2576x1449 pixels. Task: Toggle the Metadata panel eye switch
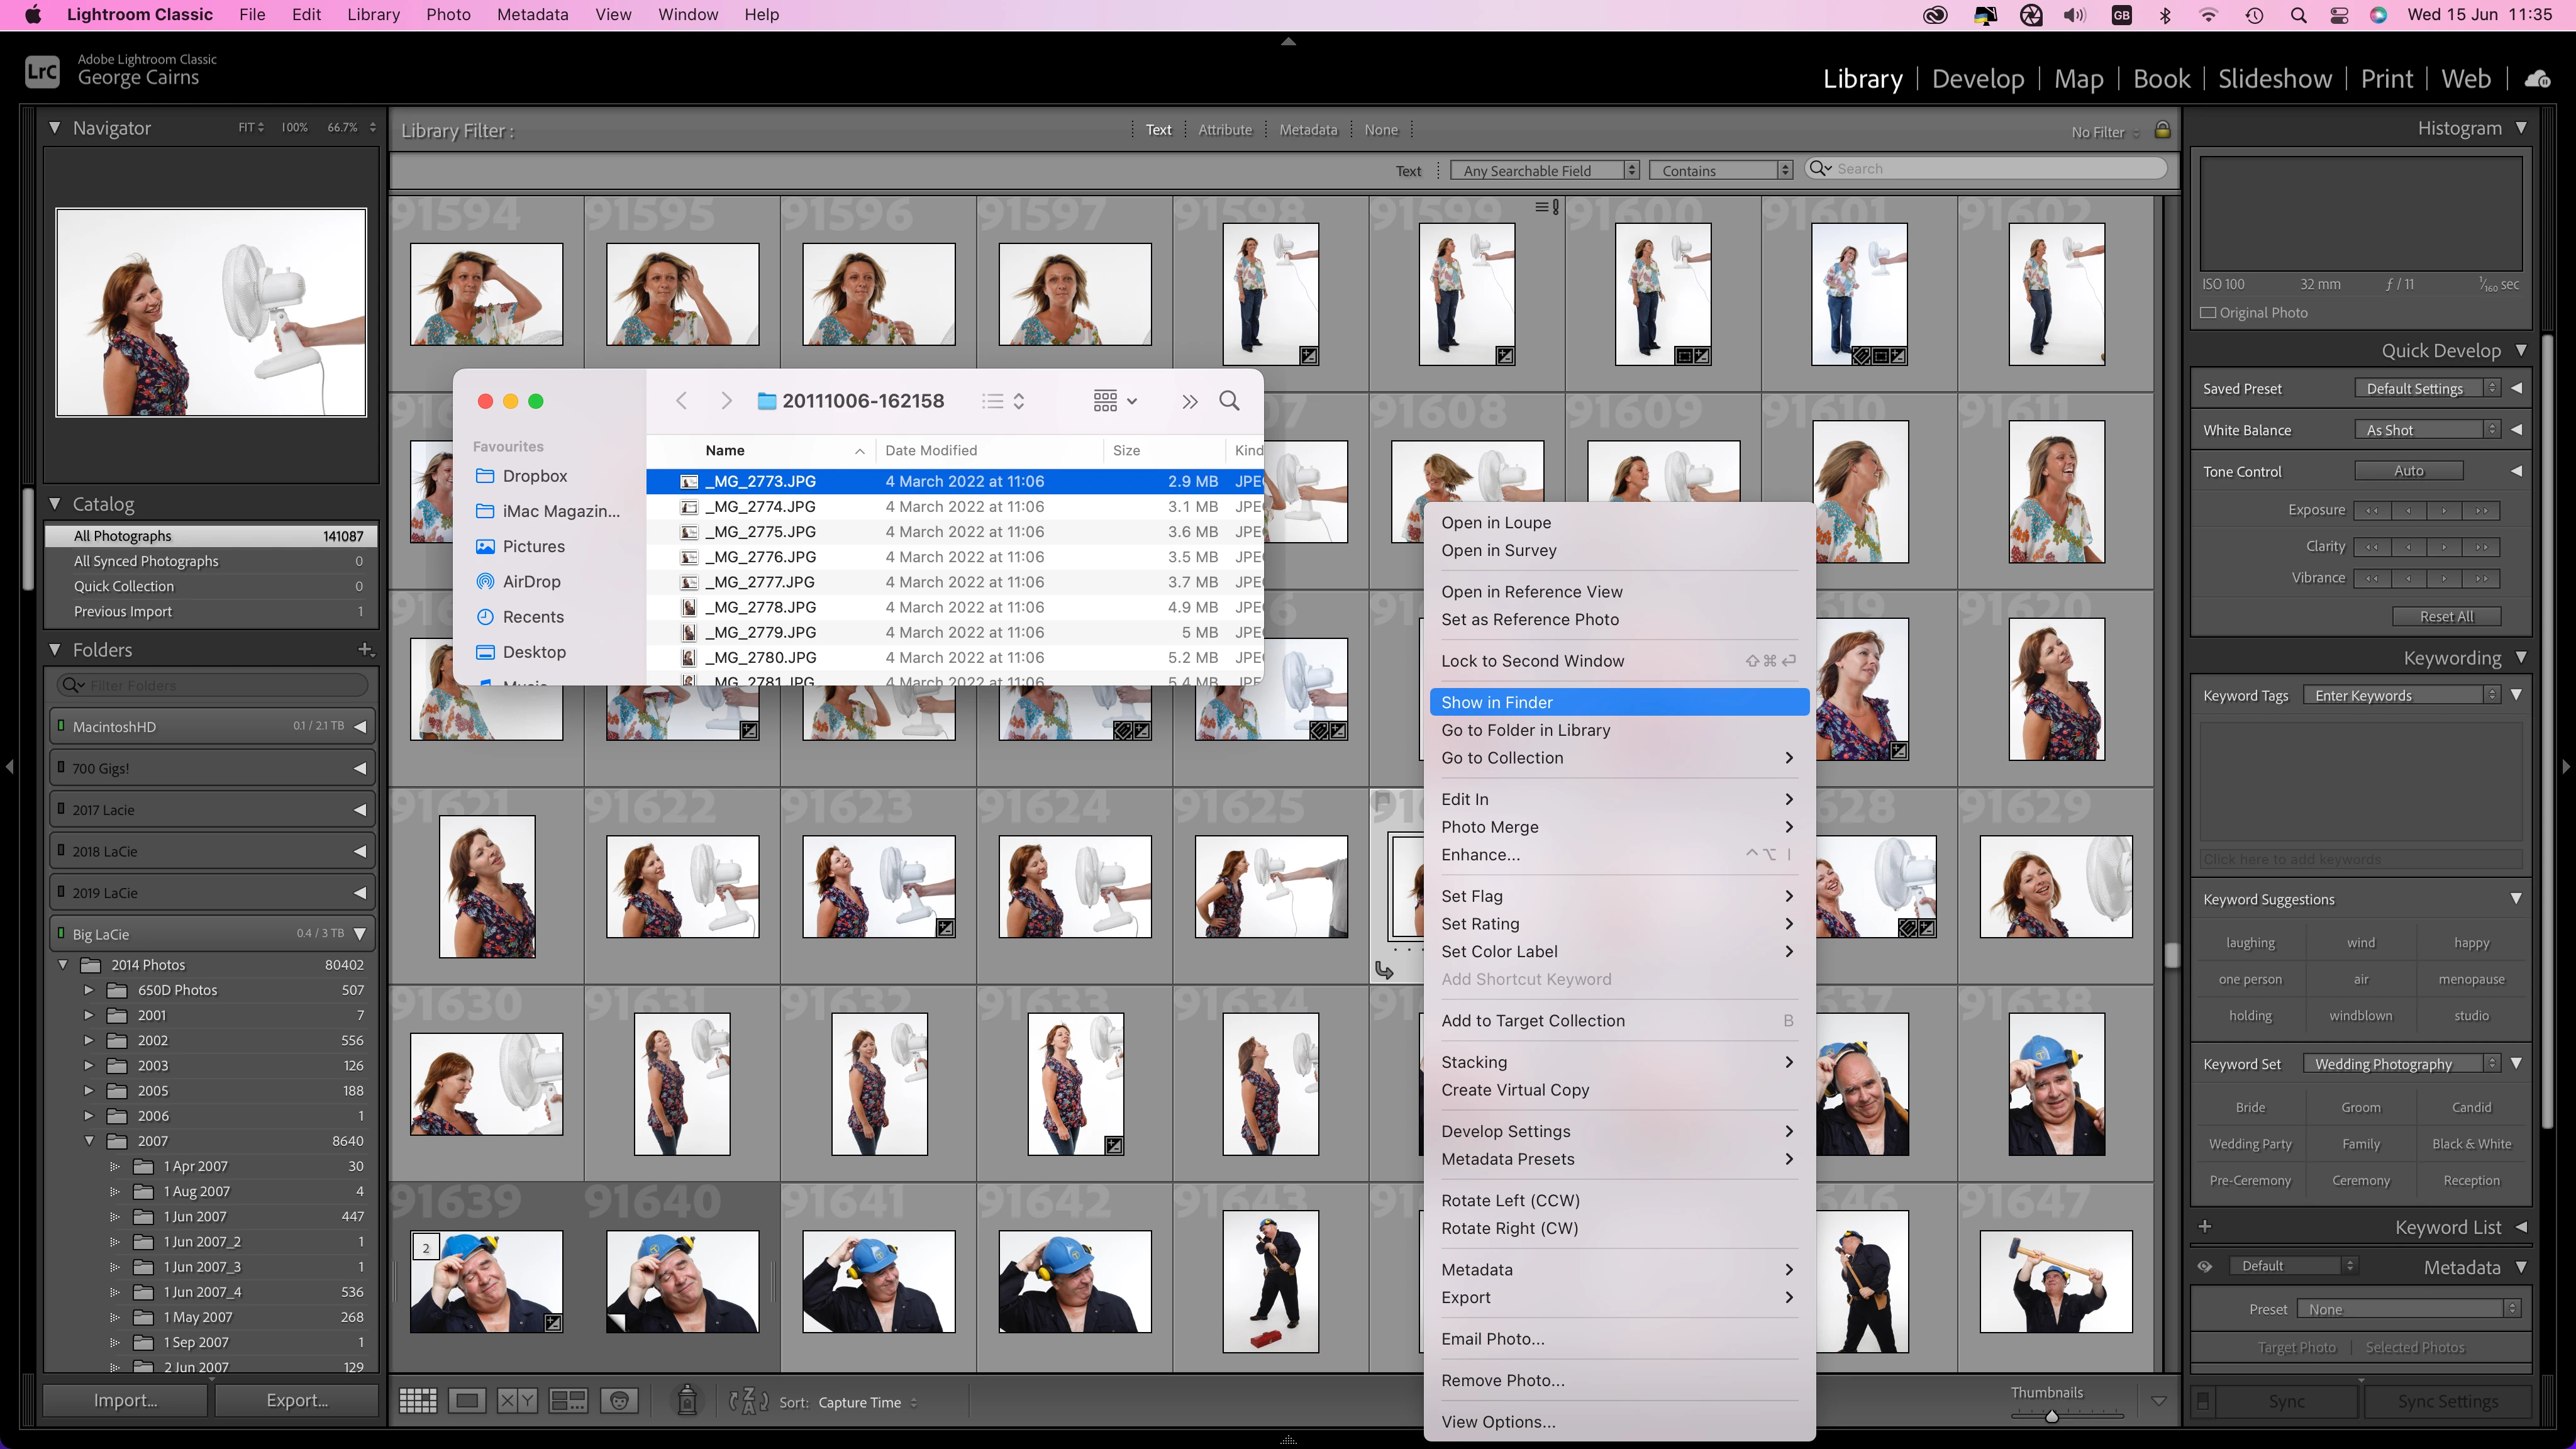[2204, 1266]
